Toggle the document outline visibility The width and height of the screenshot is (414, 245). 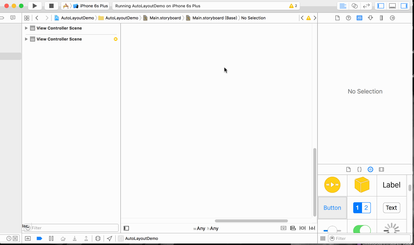(126, 228)
